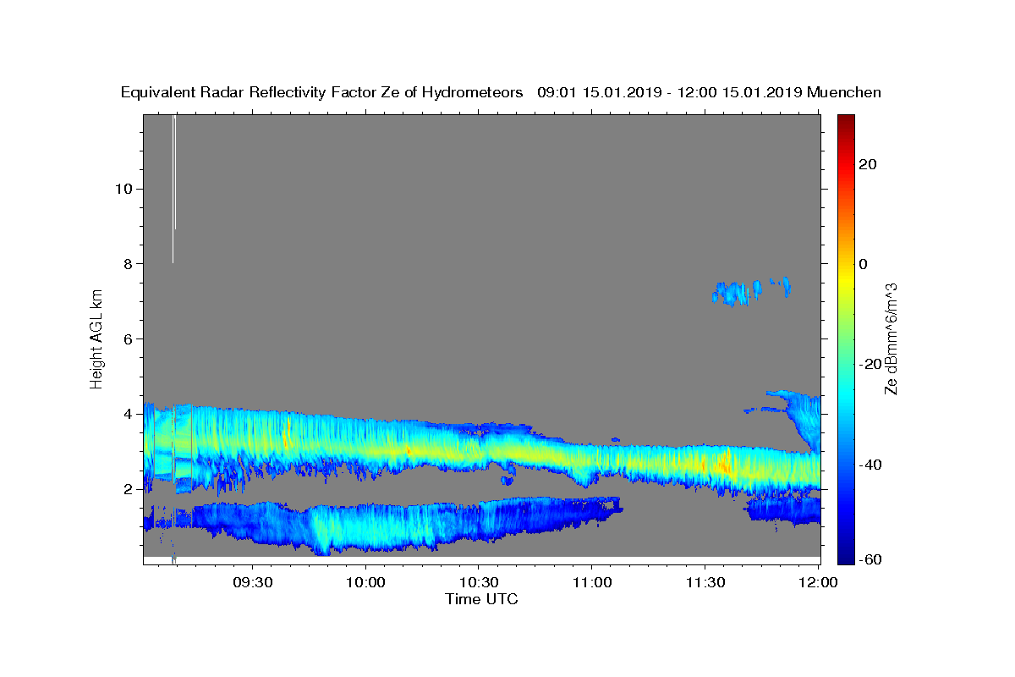Click the colorbar label '-20'
The image size is (1015, 677).
[869, 364]
